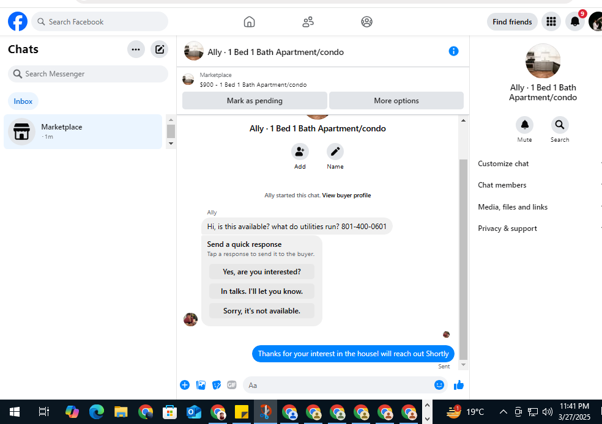The image size is (602, 424).
Task: Open Sticky Notes from taskbar
Action: [x=242, y=412]
